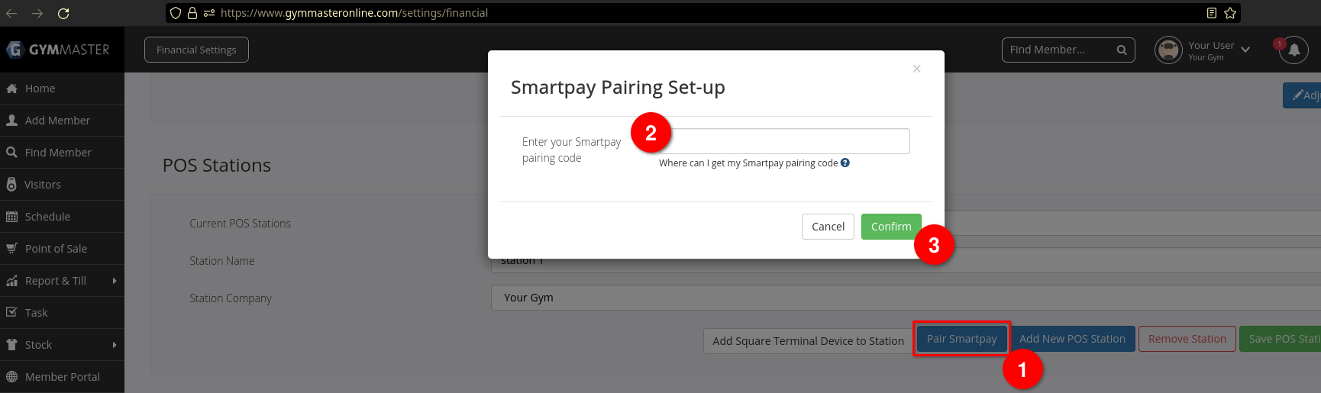This screenshot has width=1321, height=393.
Task: Expand the Stock submenu arrow
Action: [x=115, y=345]
